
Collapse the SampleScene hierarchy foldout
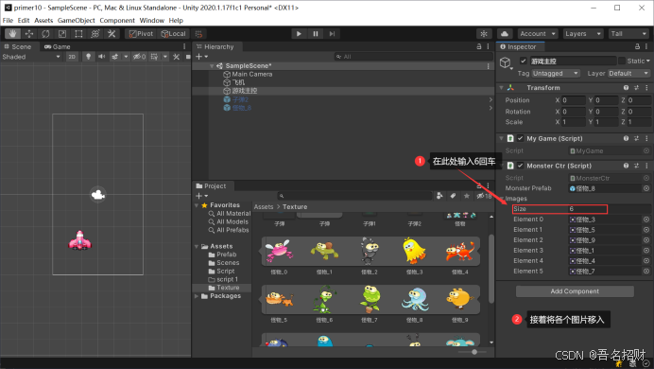tap(212, 66)
